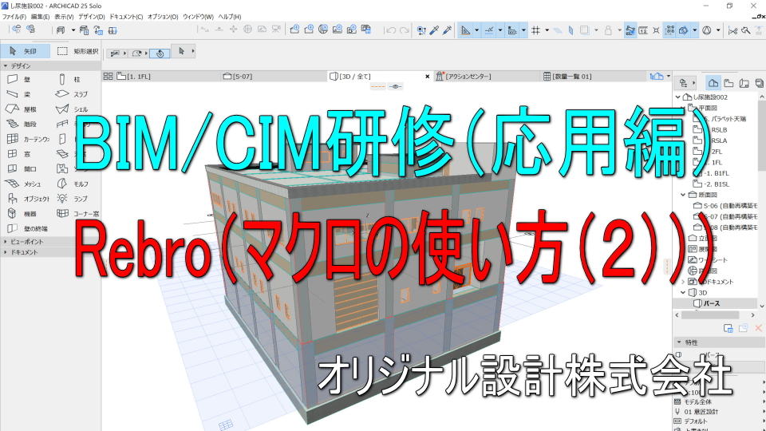
Task: Select the 屋根 (Roof) tool
Action: [x=26, y=109]
